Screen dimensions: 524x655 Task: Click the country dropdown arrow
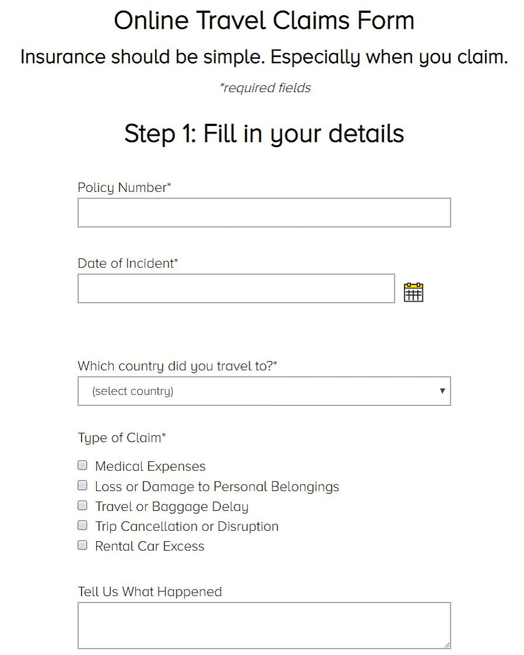pos(442,391)
